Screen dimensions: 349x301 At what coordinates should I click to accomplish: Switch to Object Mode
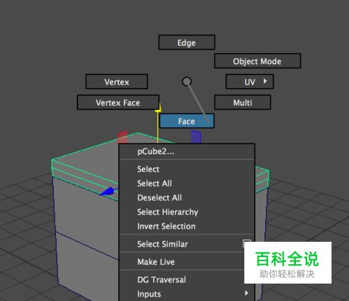[258, 61]
